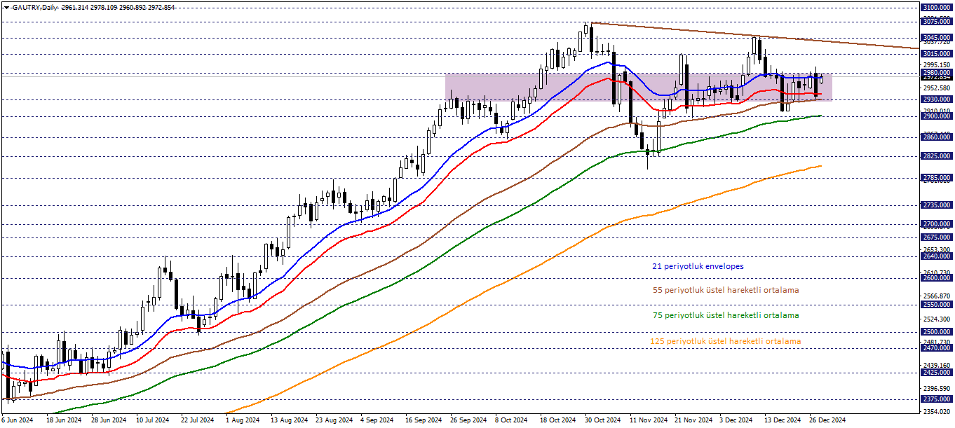Select the 2640.000 horizontal level price tag
The width and height of the screenshot is (955, 428).
pyautogui.click(x=936, y=256)
